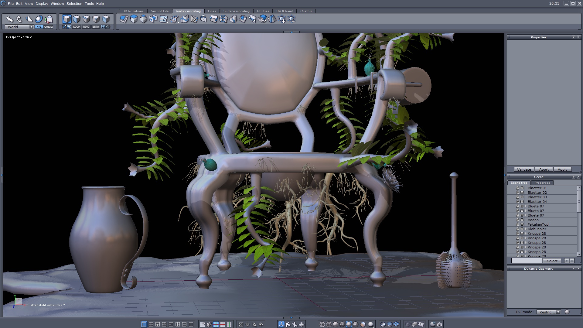Click the RING selection button
Image resolution: width=583 pixels, height=328 pixels.
(86, 27)
